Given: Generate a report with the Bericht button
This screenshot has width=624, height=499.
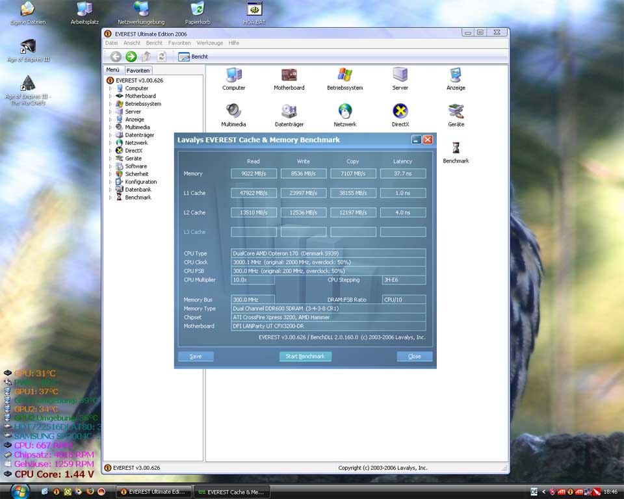Looking at the screenshot, I should pos(193,57).
